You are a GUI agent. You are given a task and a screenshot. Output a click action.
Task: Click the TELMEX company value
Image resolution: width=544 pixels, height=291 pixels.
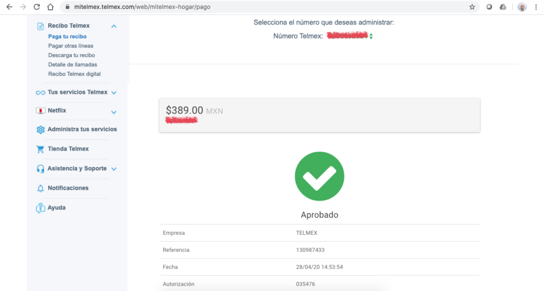point(307,233)
